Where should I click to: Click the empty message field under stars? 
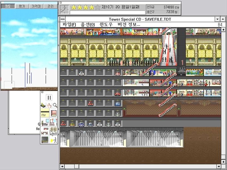click(x=108, y=13)
